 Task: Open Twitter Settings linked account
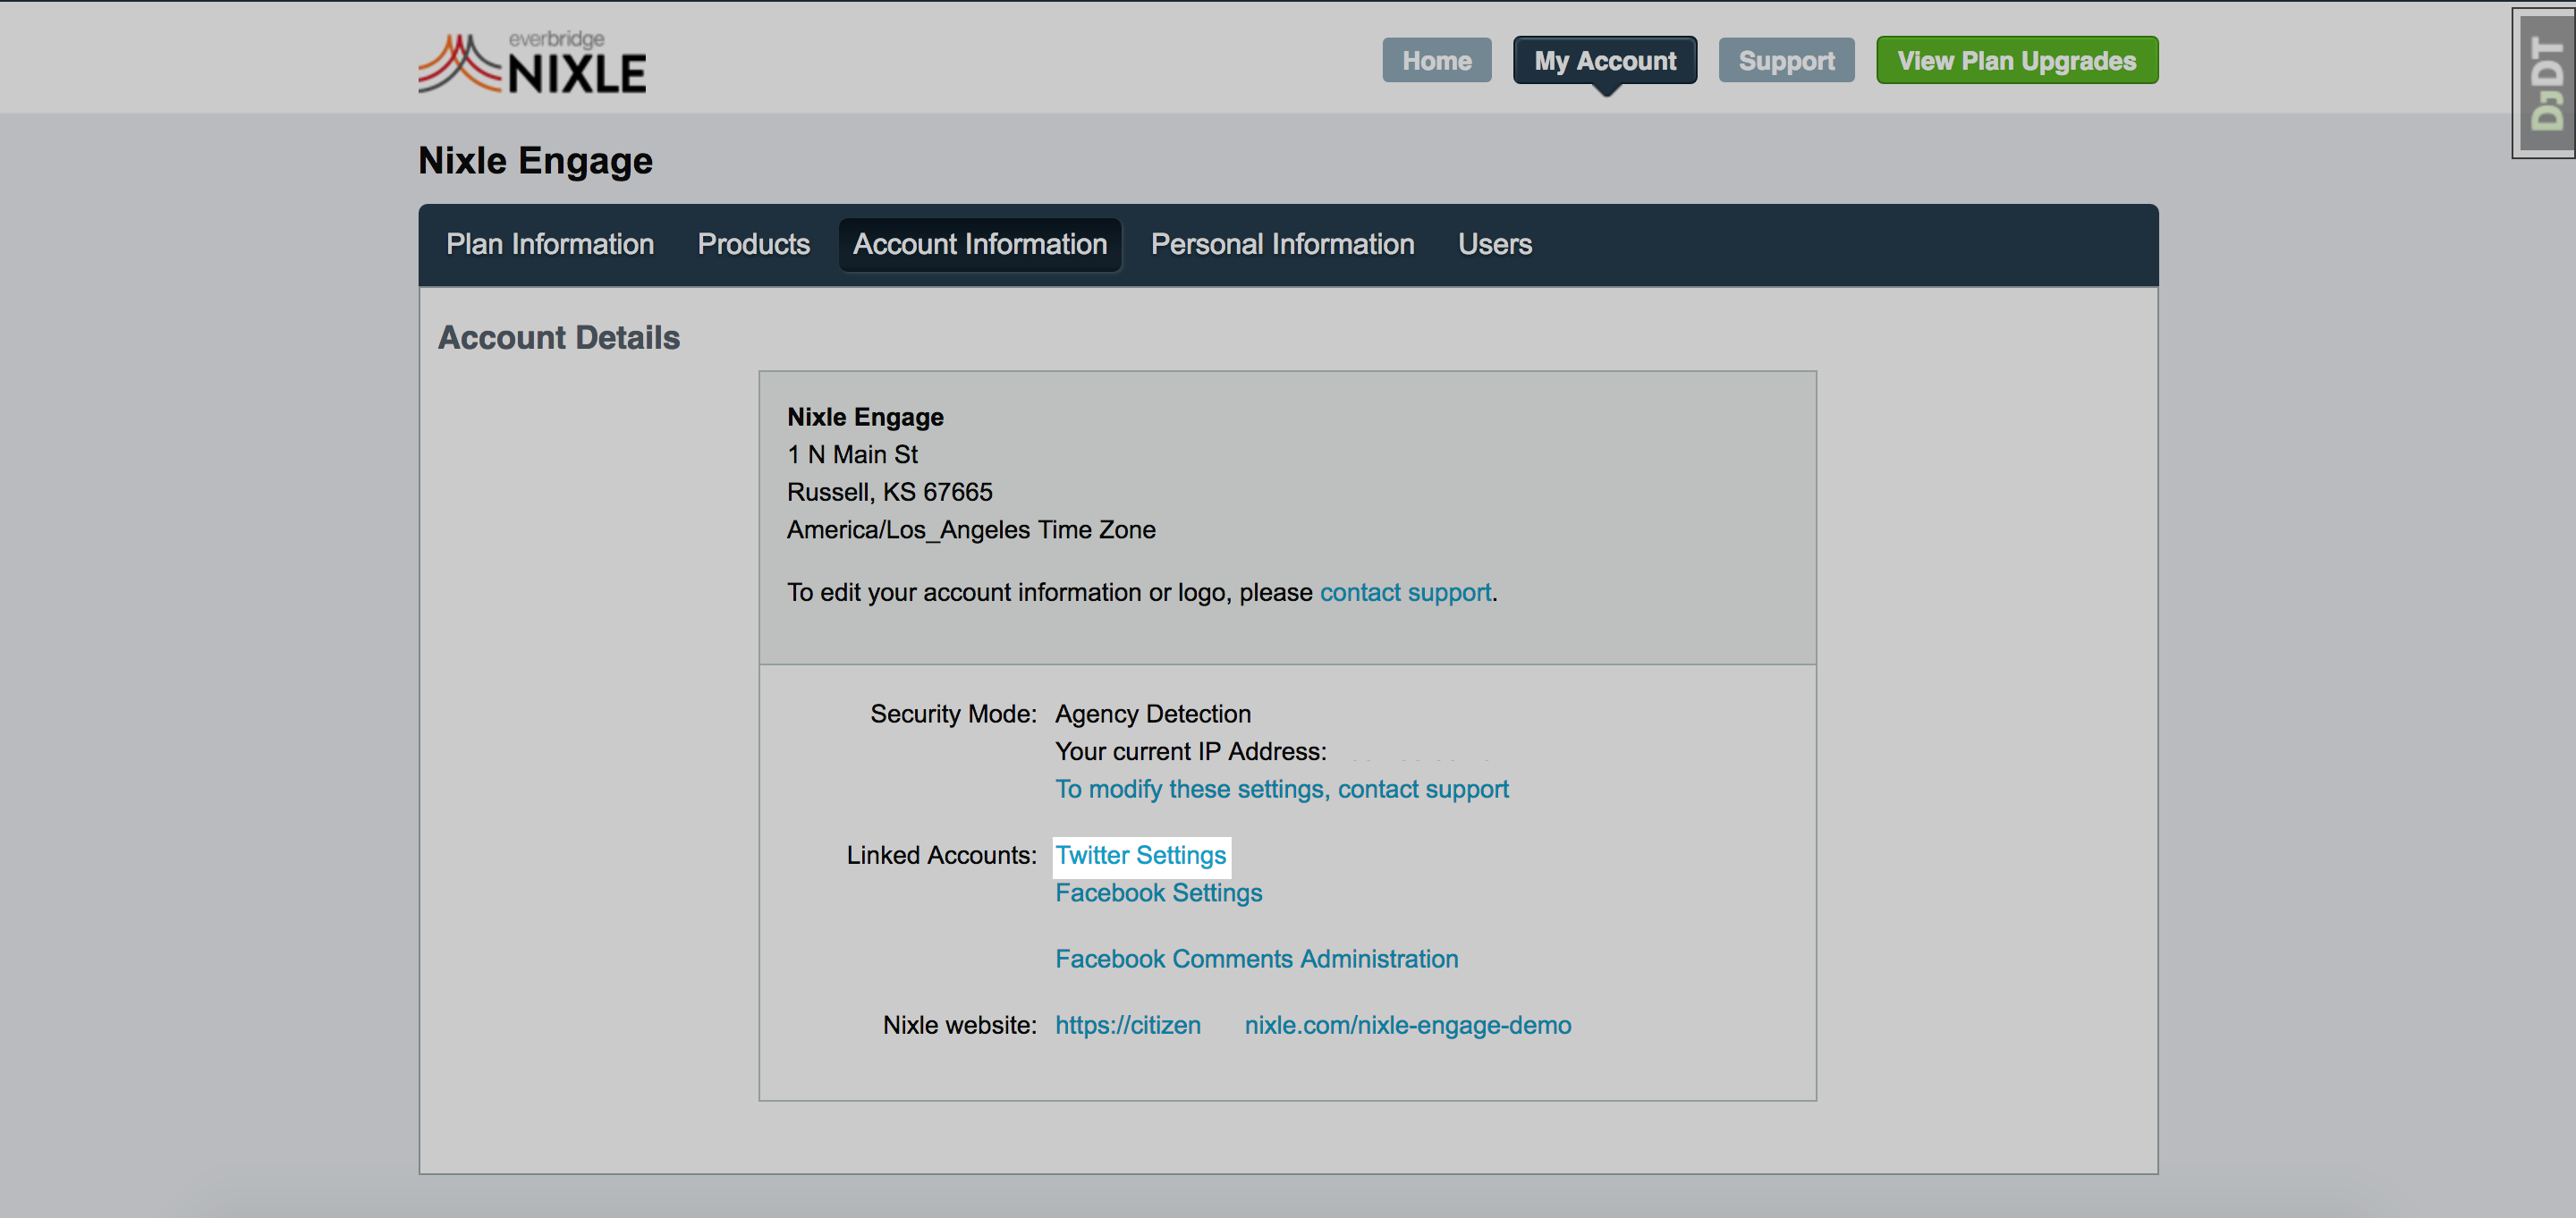click(1140, 855)
